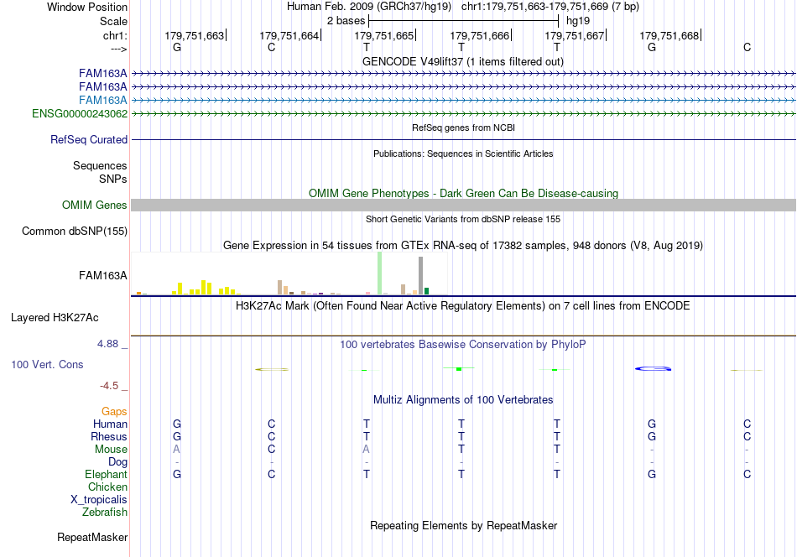Click the dark green GTEx expression bar
Image resolution: width=797 pixels, height=557 pixels.
point(426,291)
